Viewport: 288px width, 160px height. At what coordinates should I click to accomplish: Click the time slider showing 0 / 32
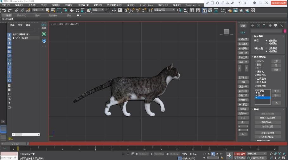point(15,144)
